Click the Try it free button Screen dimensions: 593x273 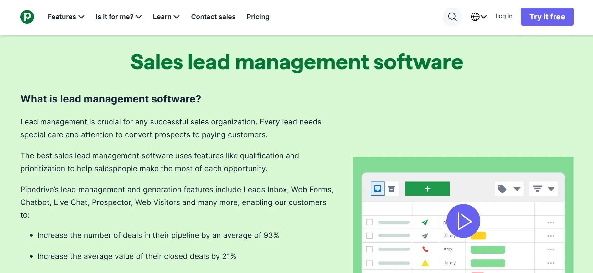(547, 17)
